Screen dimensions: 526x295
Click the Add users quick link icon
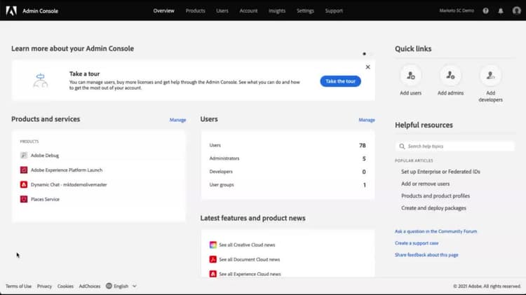point(410,76)
